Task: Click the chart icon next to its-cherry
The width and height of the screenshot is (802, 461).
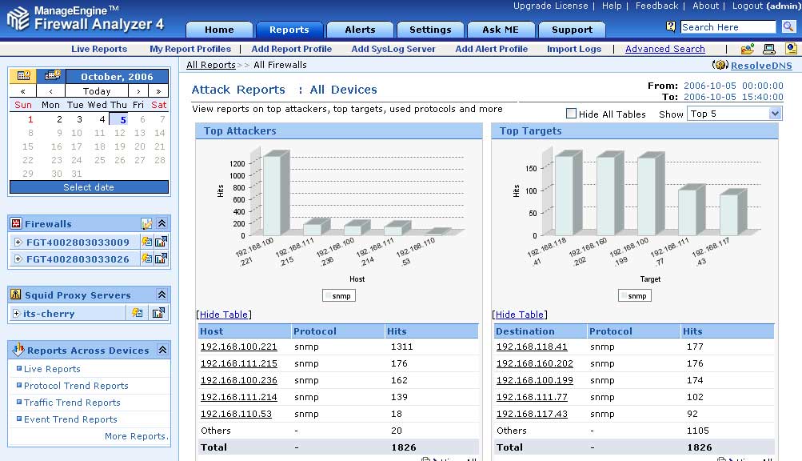Action: click(158, 313)
